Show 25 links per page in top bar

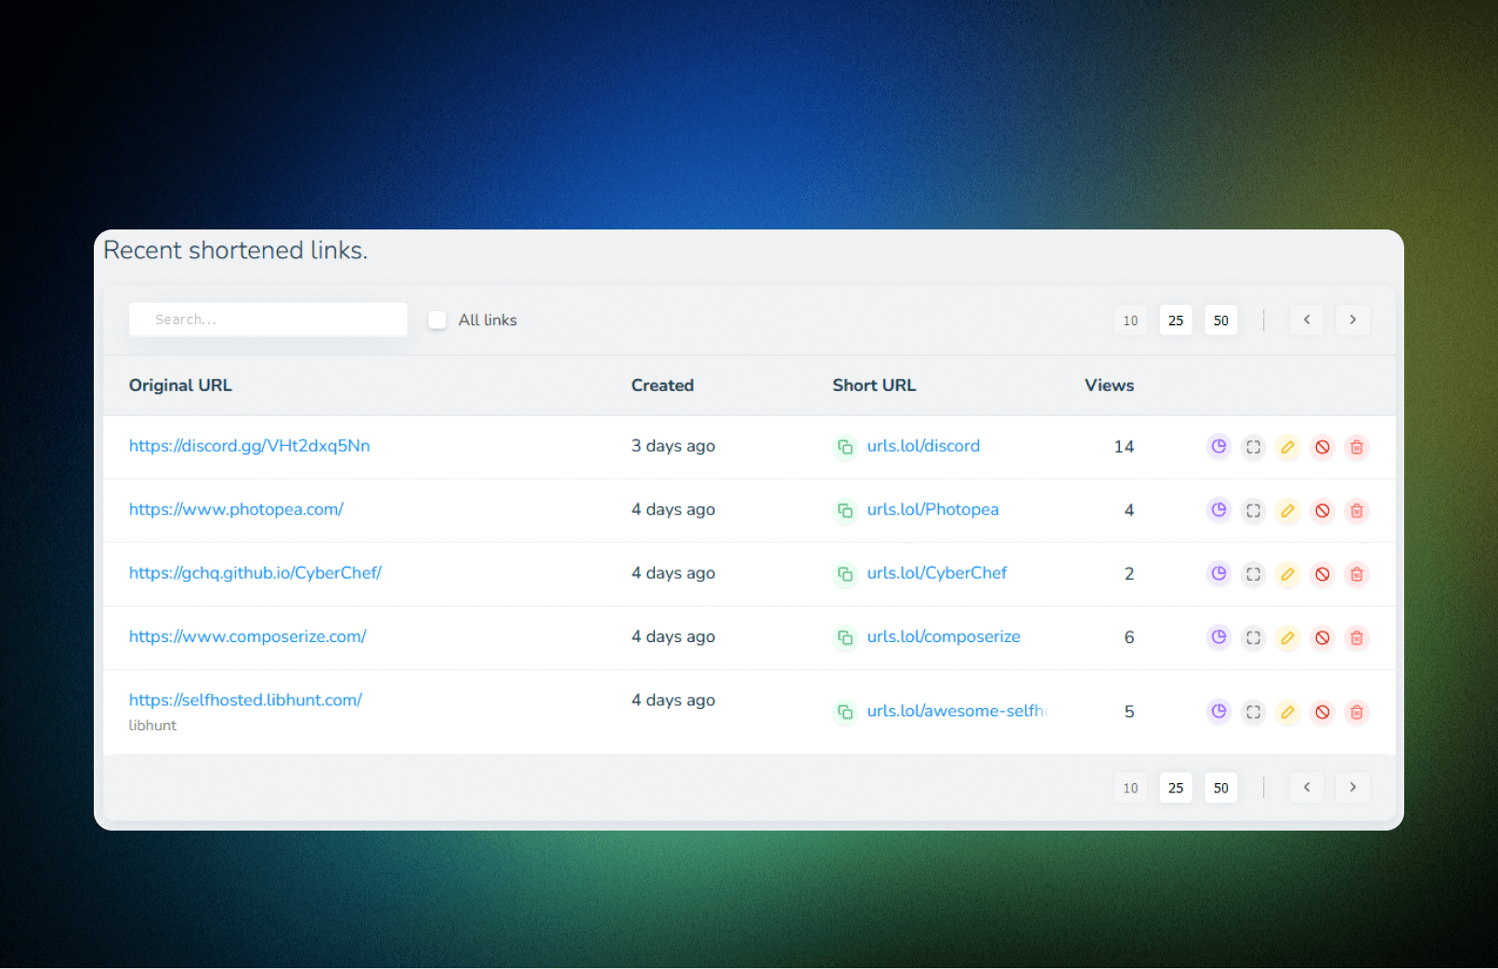tap(1176, 321)
